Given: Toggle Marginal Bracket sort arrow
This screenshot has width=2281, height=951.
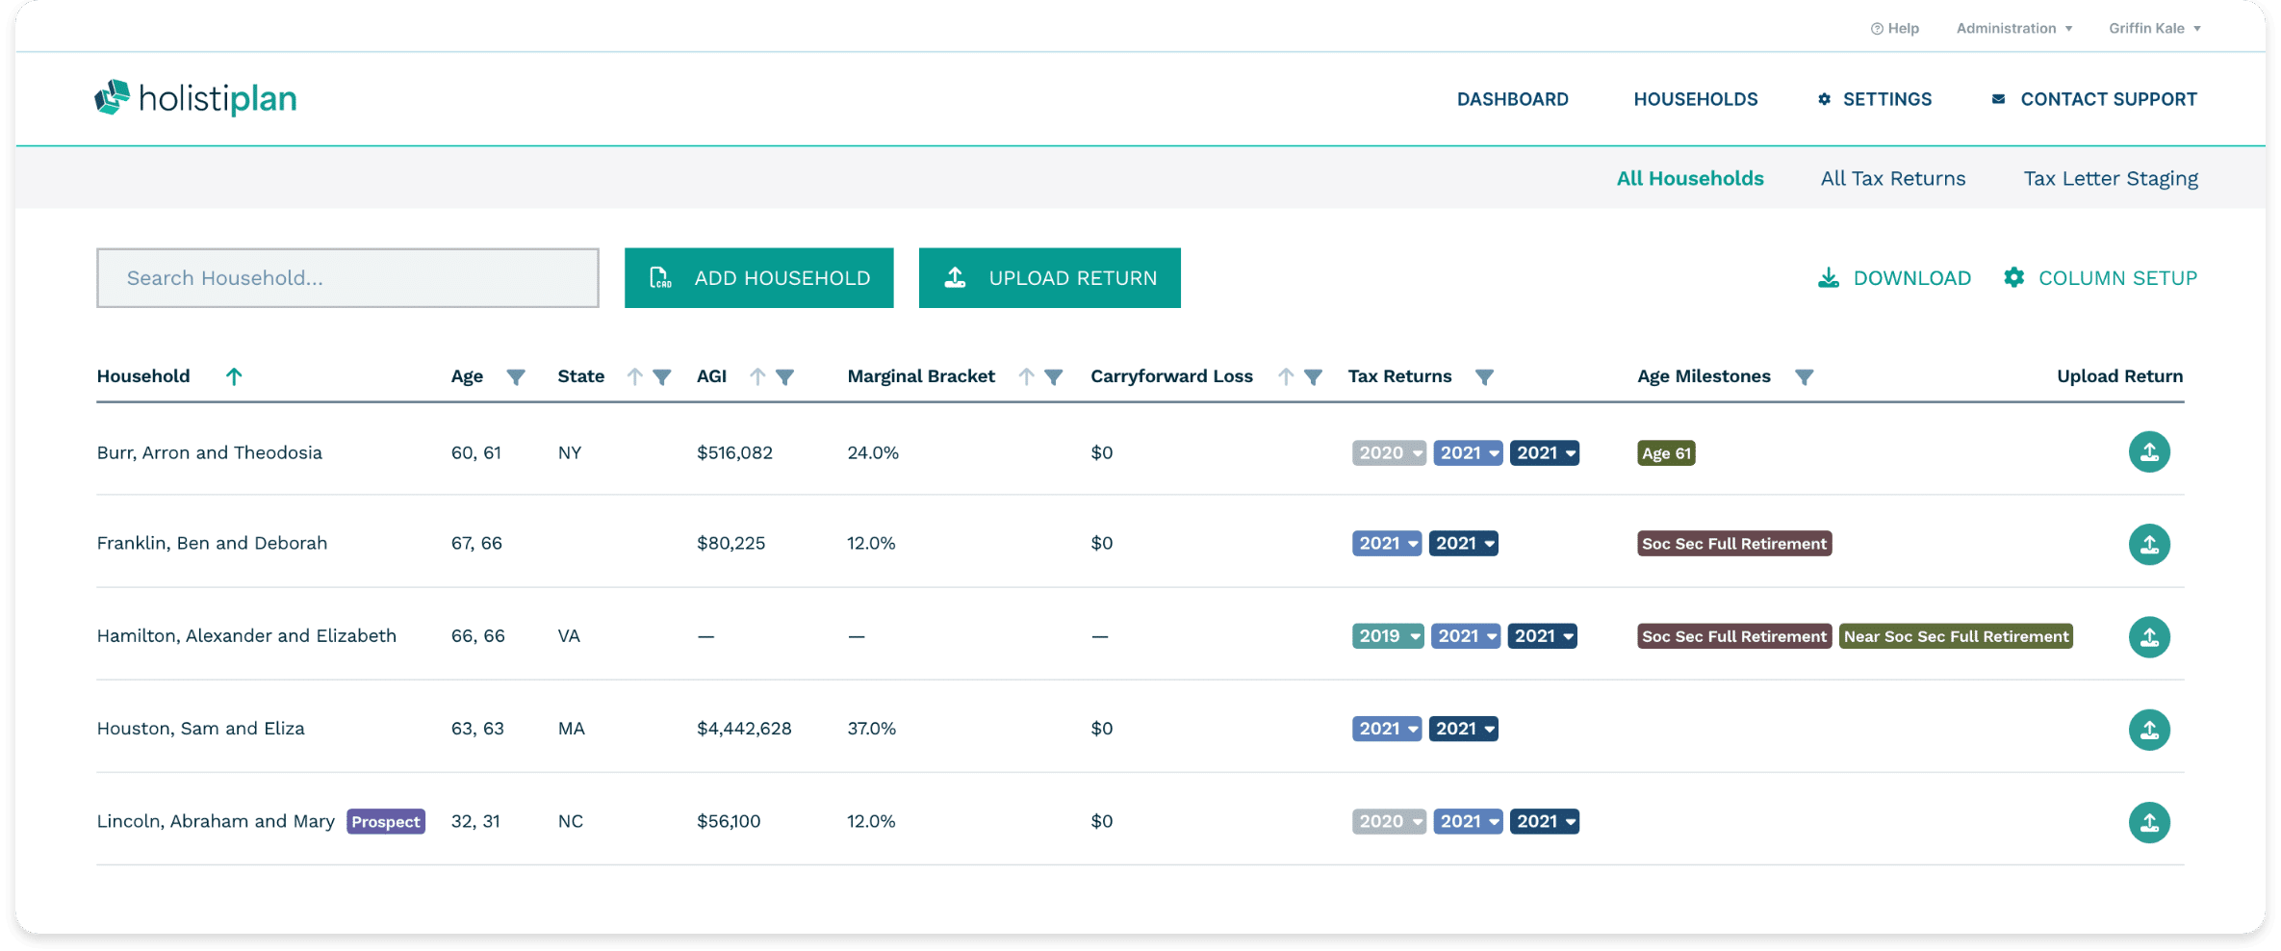Looking at the screenshot, I should [1026, 377].
